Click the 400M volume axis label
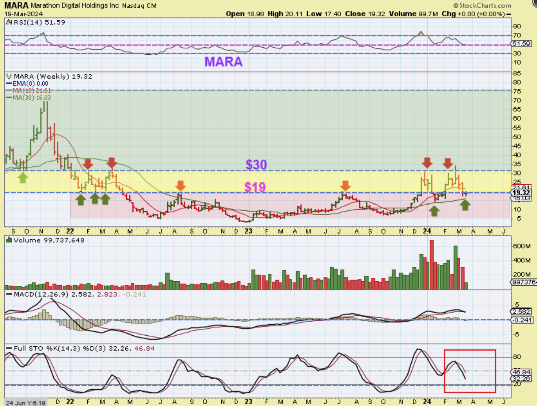The width and height of the screenshot is (537, 406). point(522,260)
